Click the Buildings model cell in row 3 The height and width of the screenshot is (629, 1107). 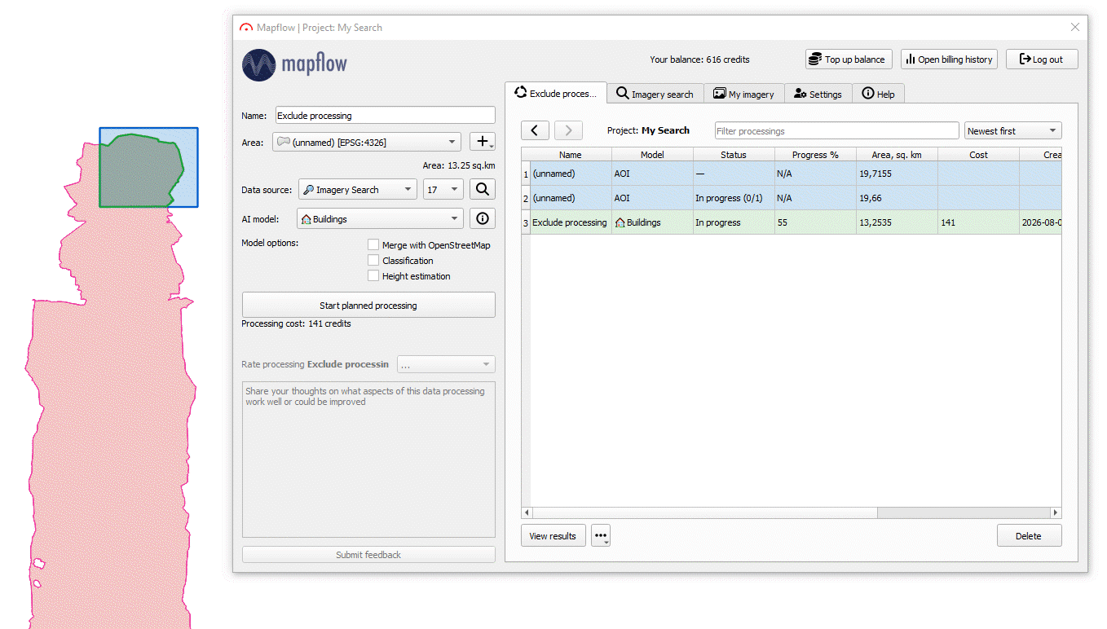coord(652,222)
